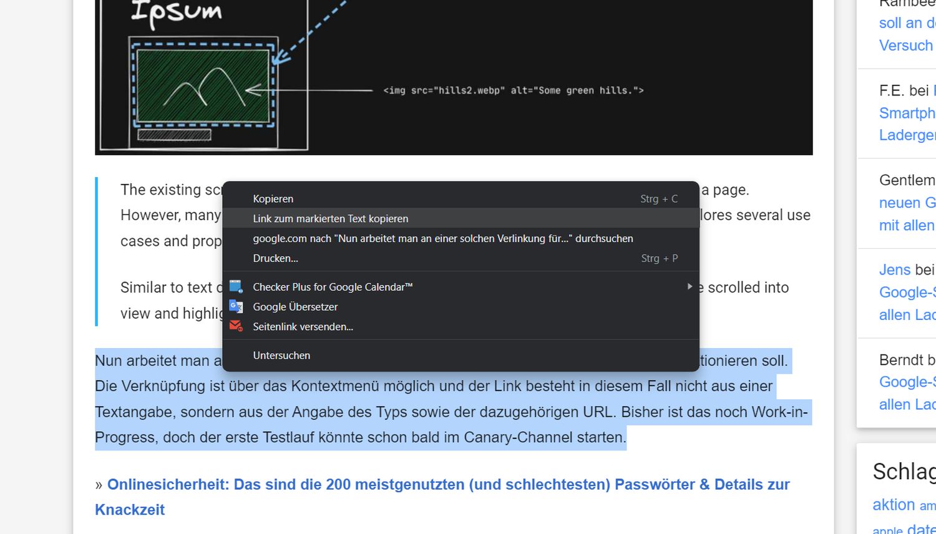
Task: Click the img src hills2.webp code text
Action: [x=513, y=90]
